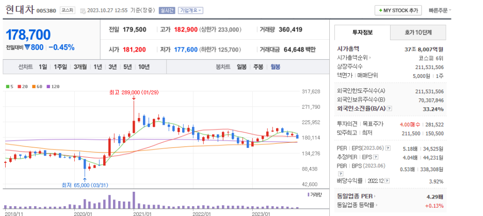Select the 월봉 candle chart

[276, 67]
